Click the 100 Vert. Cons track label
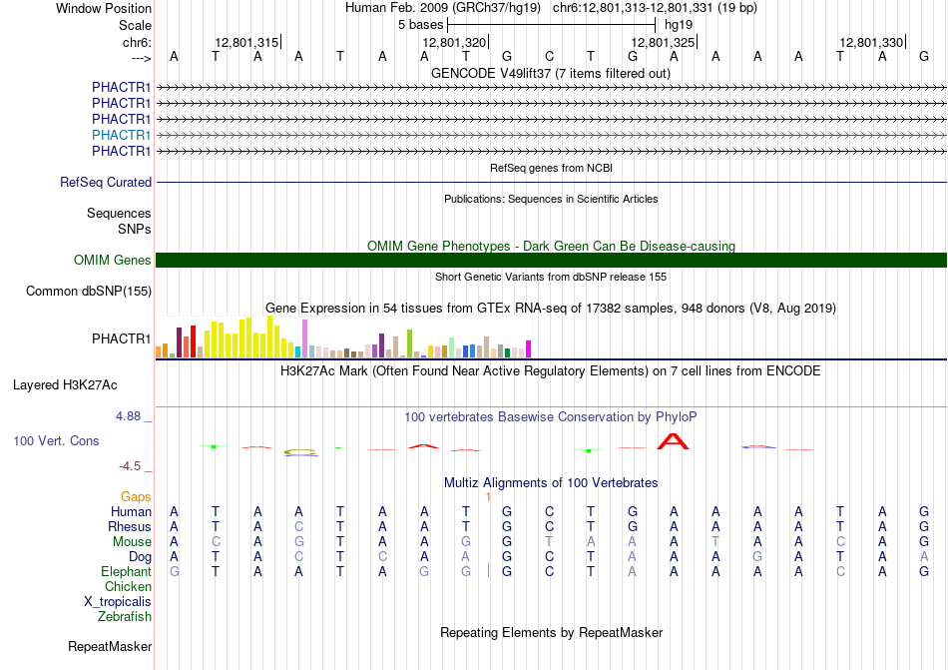 56,440
